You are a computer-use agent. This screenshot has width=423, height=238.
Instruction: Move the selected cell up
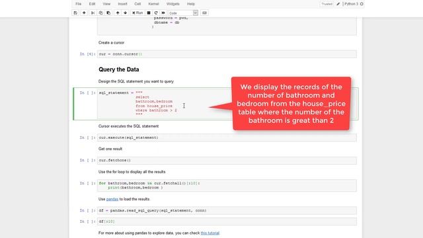coord(118,13)
